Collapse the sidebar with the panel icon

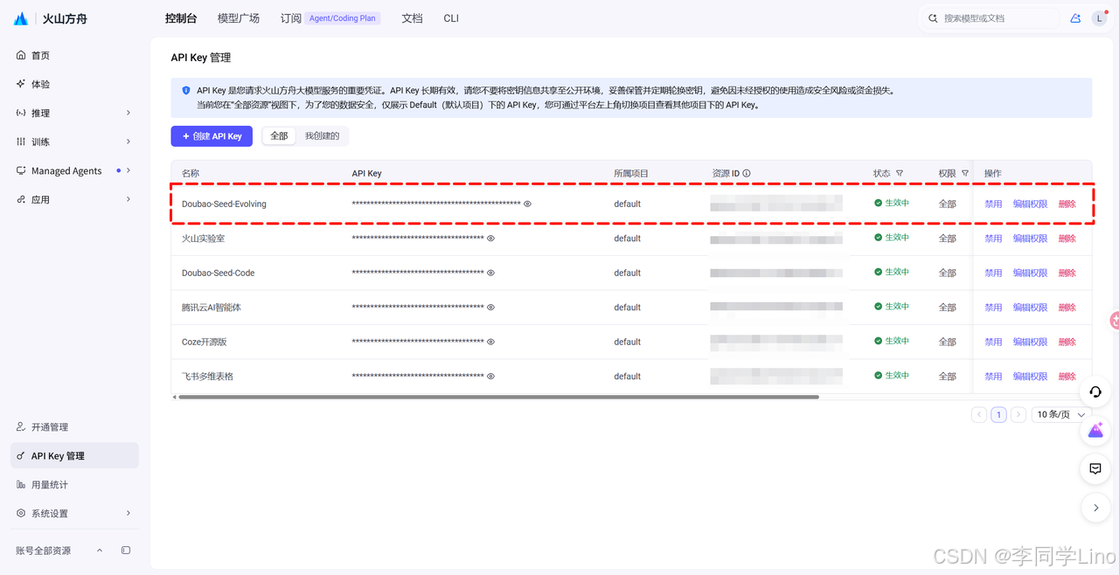pyautogui.click(x=126, y=551)
